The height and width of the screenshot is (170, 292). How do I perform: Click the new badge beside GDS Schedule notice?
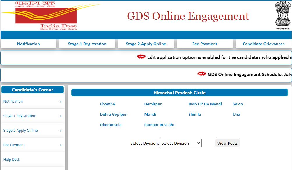coord(202,73)
